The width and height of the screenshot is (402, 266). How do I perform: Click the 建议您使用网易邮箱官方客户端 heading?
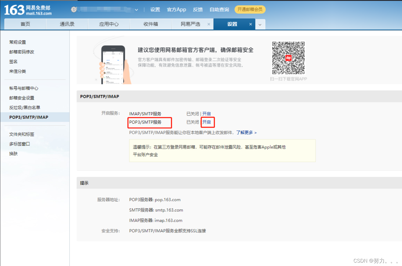pyautogui.click(x=196, y=50)
